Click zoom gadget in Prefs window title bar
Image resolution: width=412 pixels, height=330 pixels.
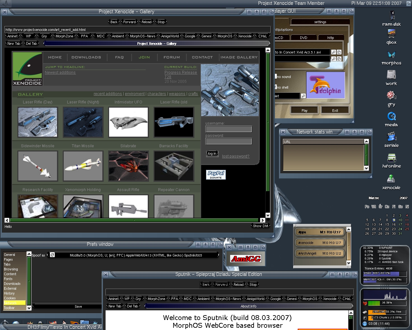tap(213, 245)
